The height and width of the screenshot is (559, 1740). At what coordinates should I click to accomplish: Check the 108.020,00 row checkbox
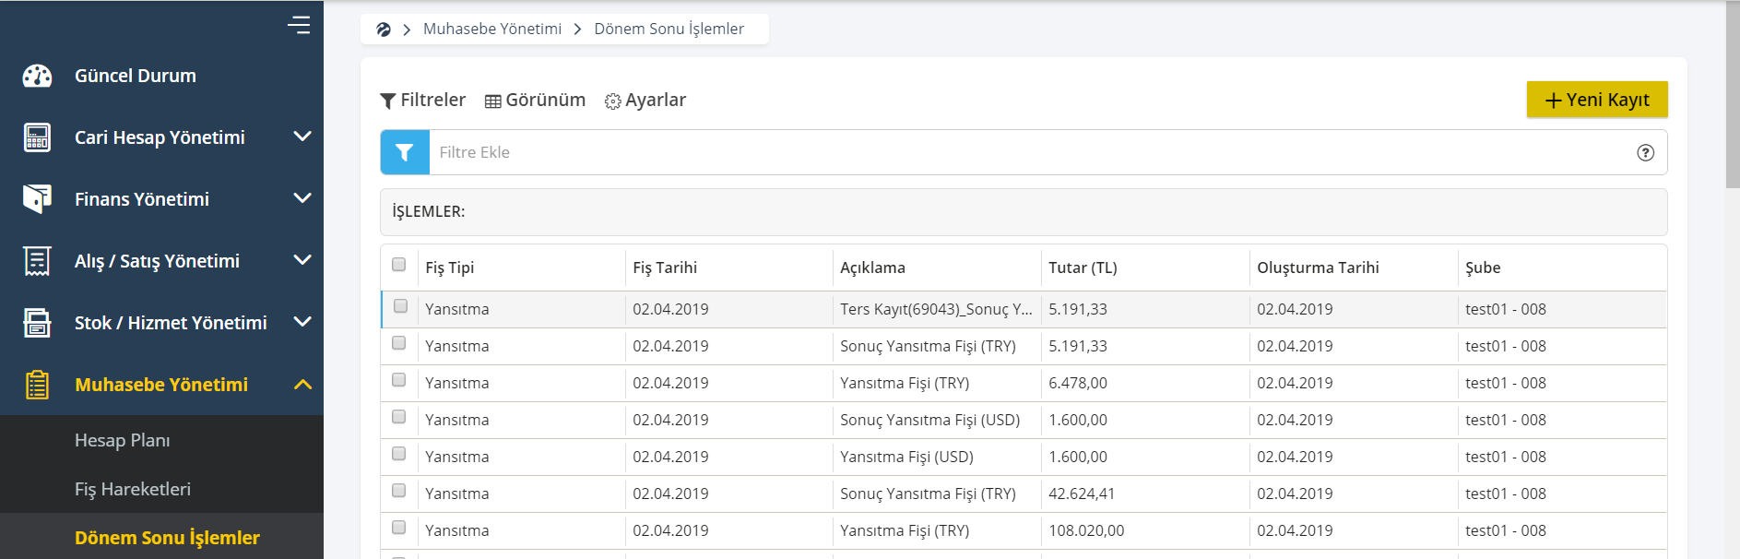[398, 528]
